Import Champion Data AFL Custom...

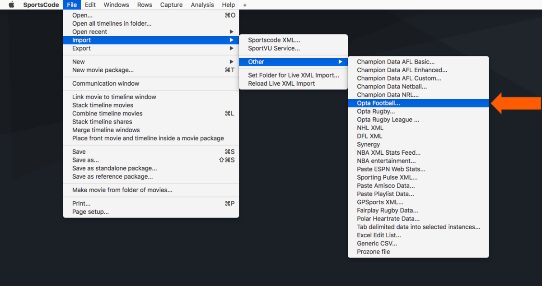coord(418,78)
